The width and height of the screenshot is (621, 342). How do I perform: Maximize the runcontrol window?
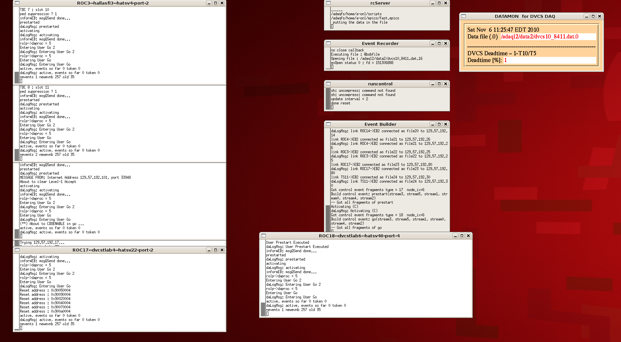coord(439,84)
